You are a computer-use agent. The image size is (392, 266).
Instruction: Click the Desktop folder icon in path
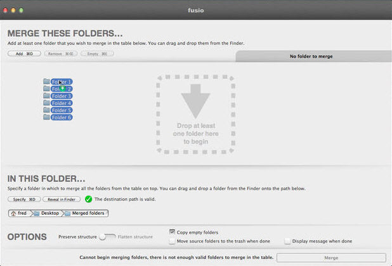37,213
